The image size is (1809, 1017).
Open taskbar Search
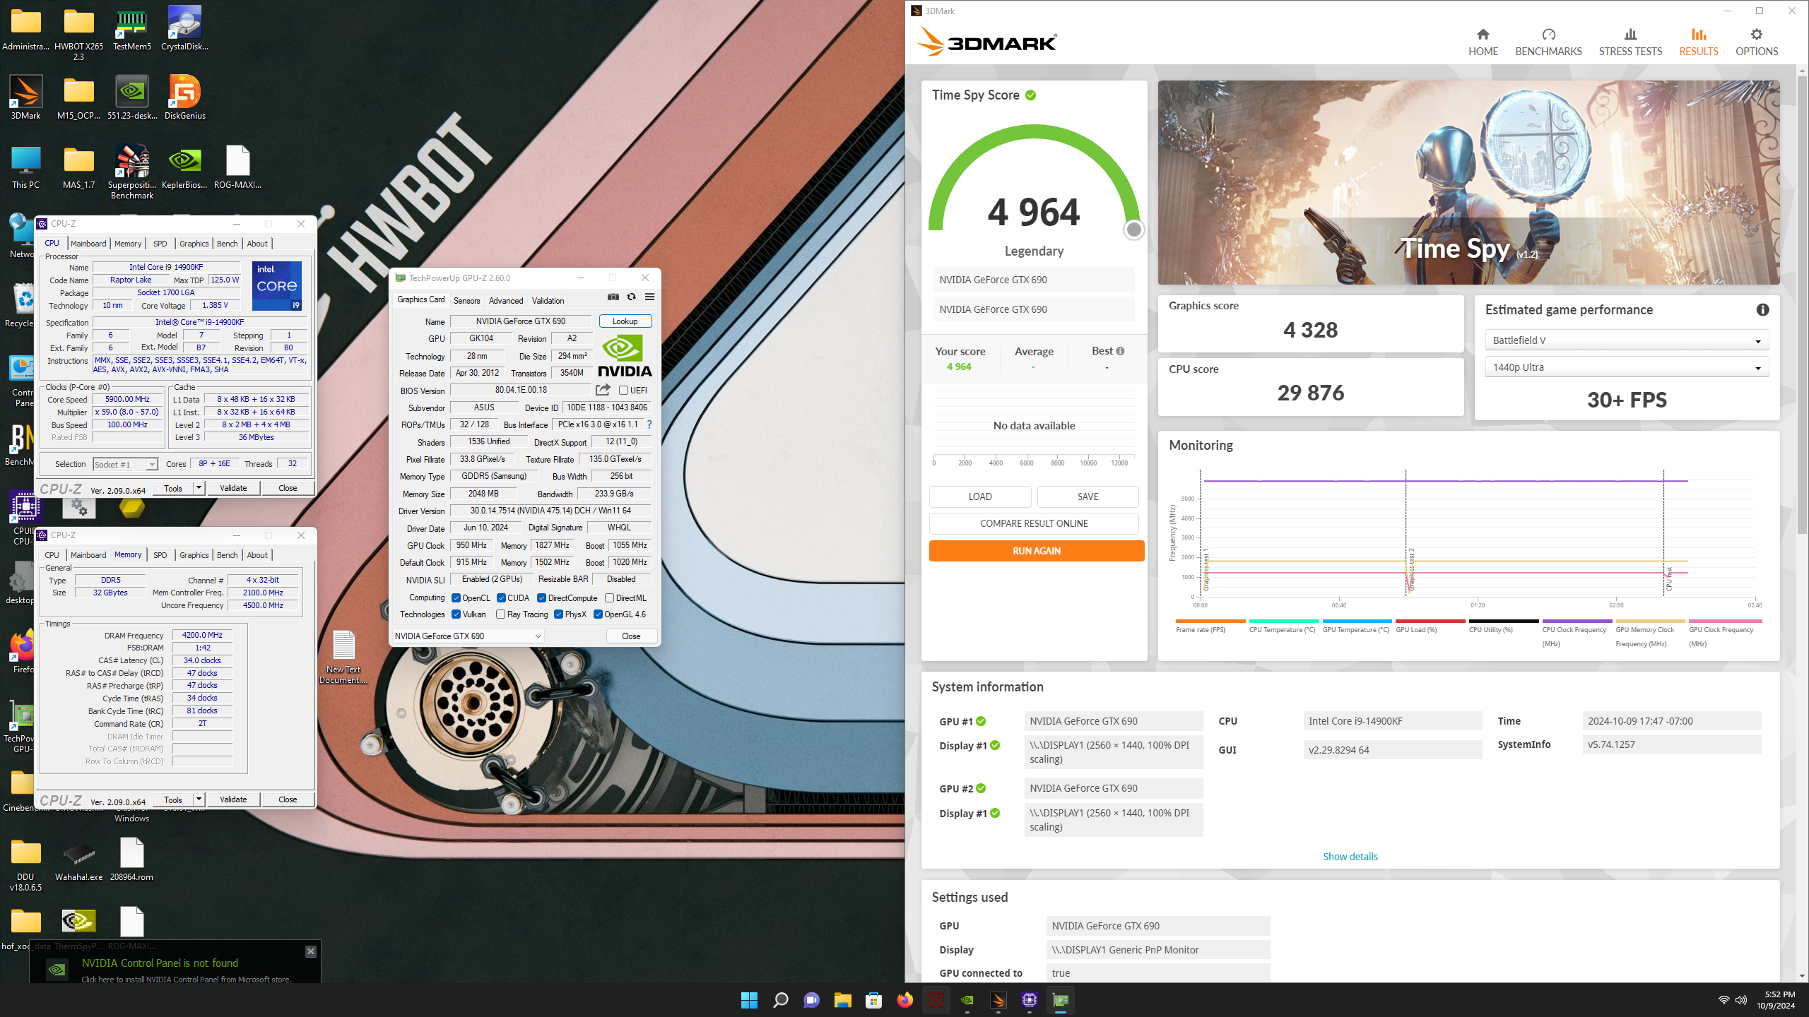(780, 1000)
